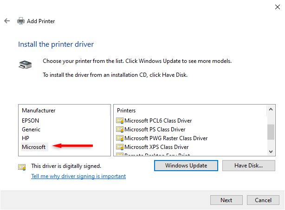
Task: Proceed with the Next button
Action: tap(227, 200)
